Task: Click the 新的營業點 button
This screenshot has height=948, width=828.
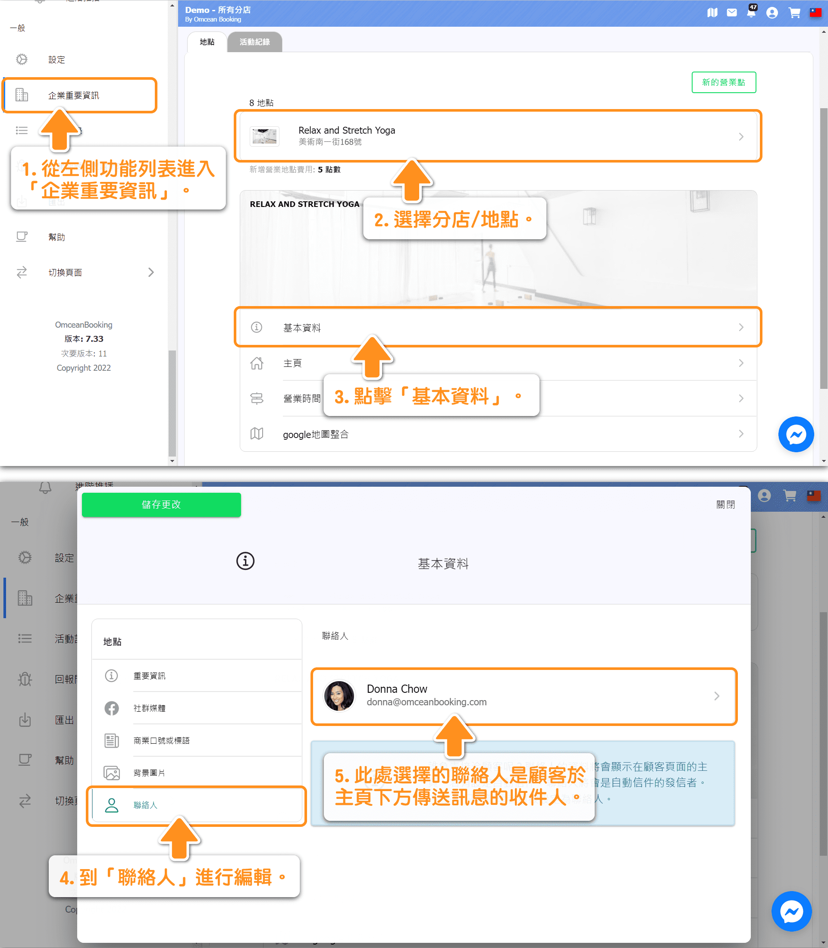Action: point(723,82)
